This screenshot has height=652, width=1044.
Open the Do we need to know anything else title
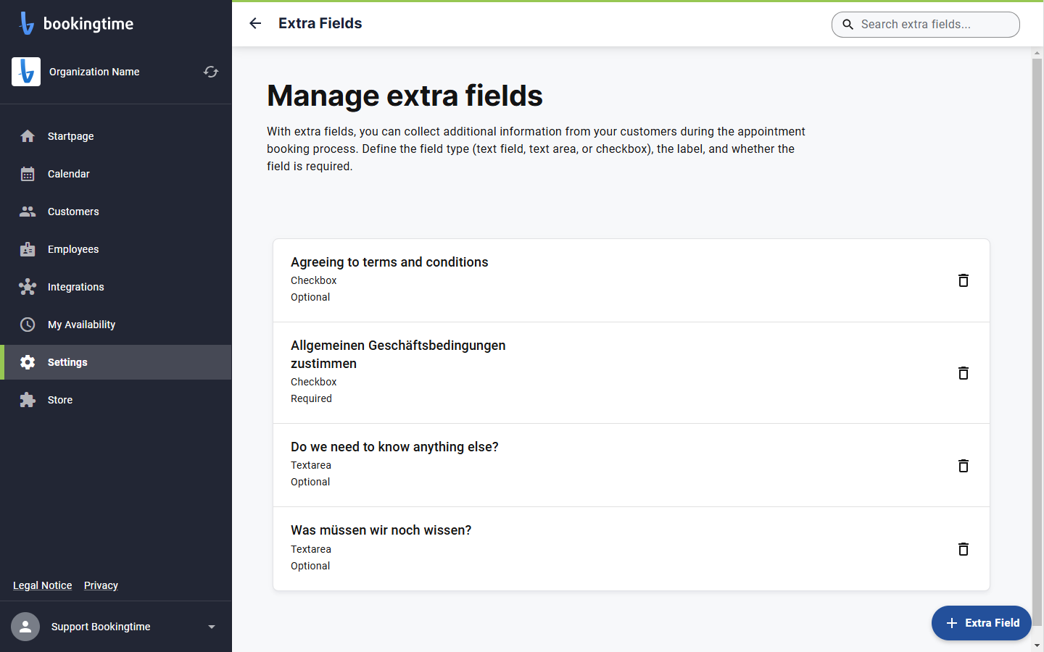pos(394,447)
